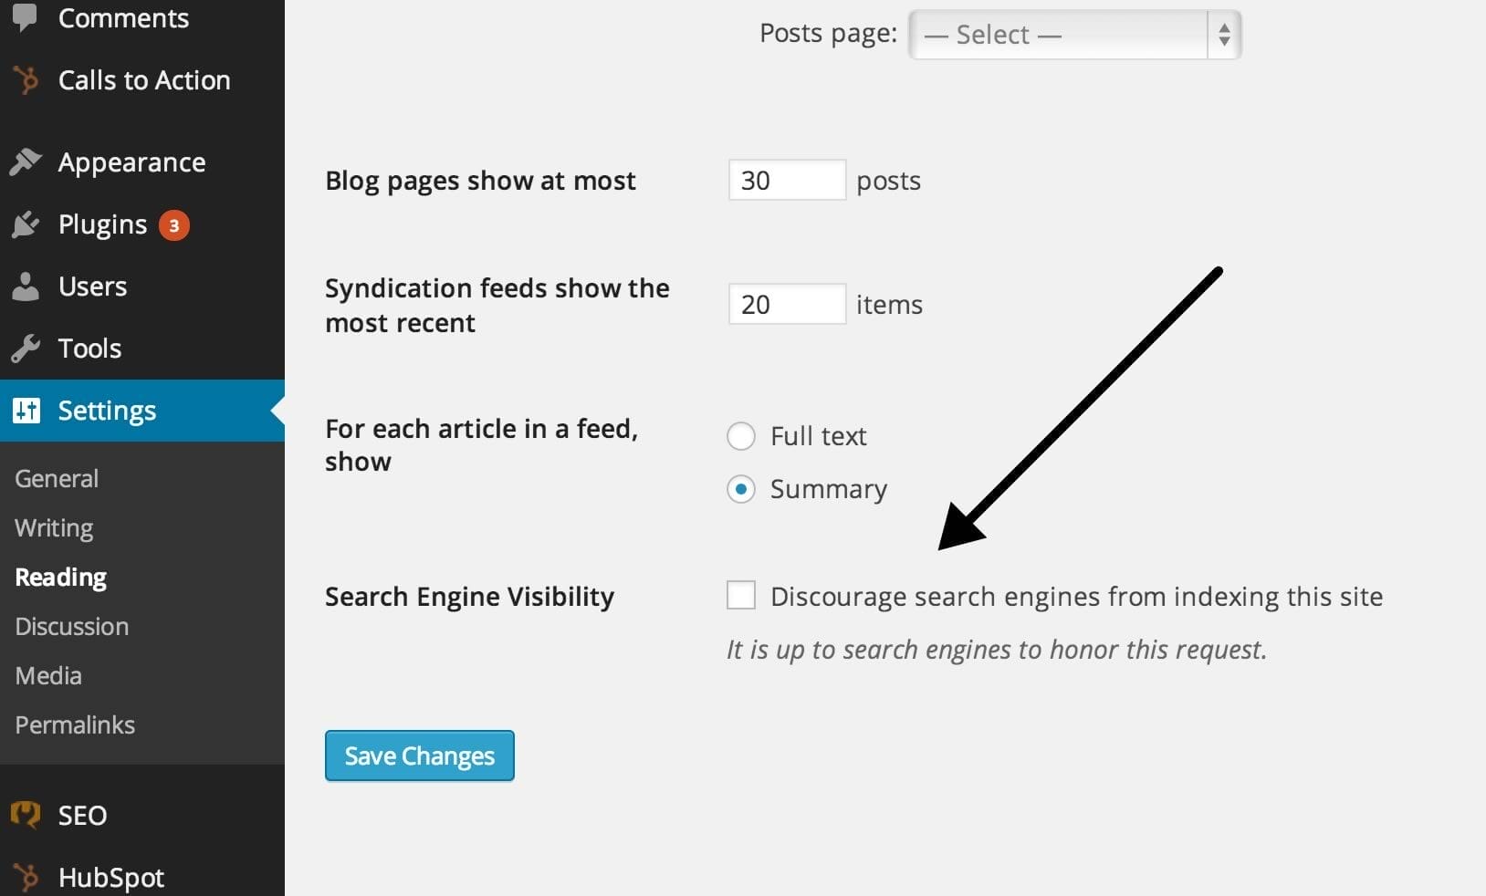Click the Save Changes button
Screen dimensions: 1486x896
(419, 755)
